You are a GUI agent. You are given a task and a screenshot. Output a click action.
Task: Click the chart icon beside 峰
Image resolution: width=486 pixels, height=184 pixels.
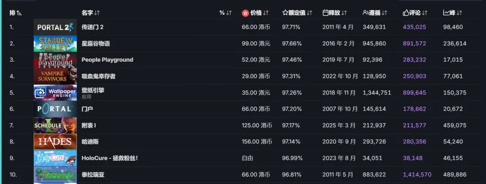(446, 13)
